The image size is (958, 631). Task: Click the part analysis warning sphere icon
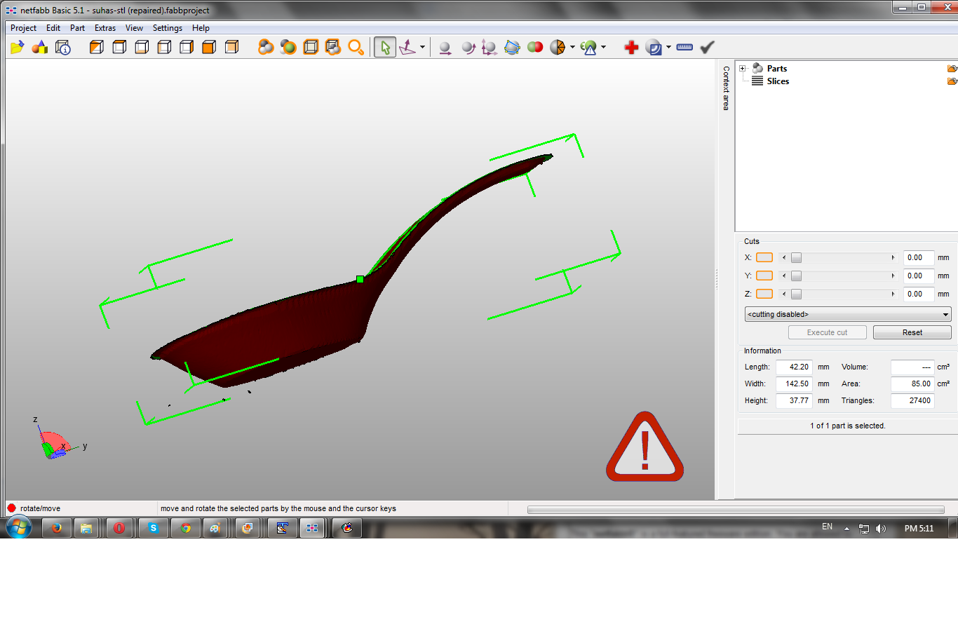click(589, 47)
